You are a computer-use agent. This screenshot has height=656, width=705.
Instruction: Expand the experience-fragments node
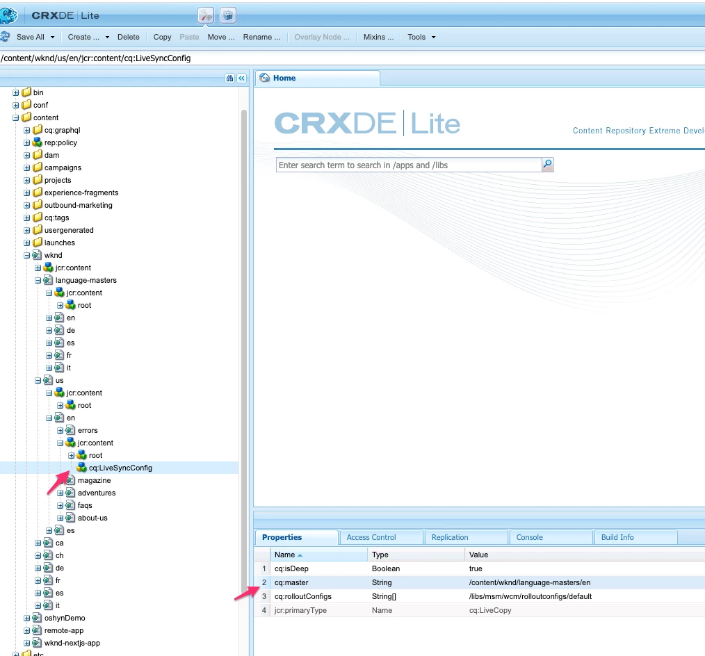pos(27,192)
